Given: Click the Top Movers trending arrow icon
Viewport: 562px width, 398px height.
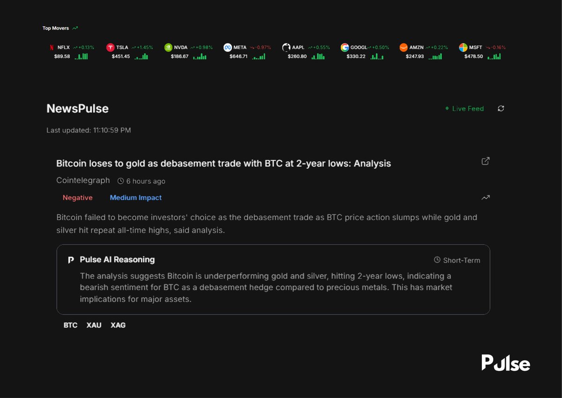Looking at the screenshot, I should point(75,28).
